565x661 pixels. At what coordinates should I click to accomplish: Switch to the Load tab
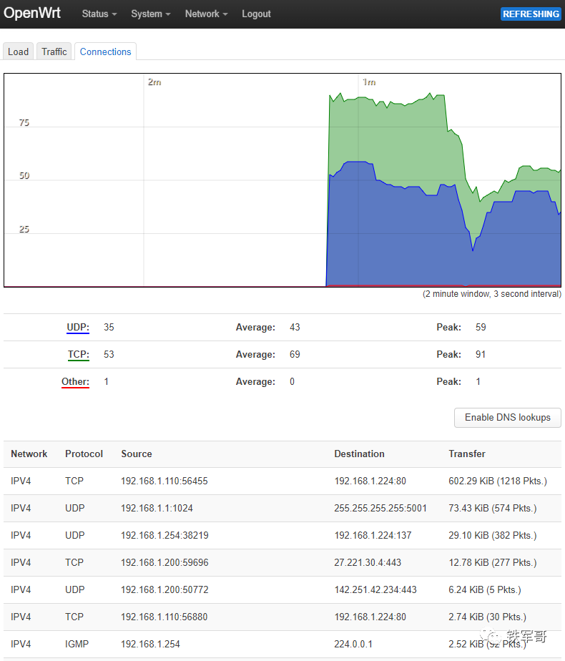click(19, 52)
